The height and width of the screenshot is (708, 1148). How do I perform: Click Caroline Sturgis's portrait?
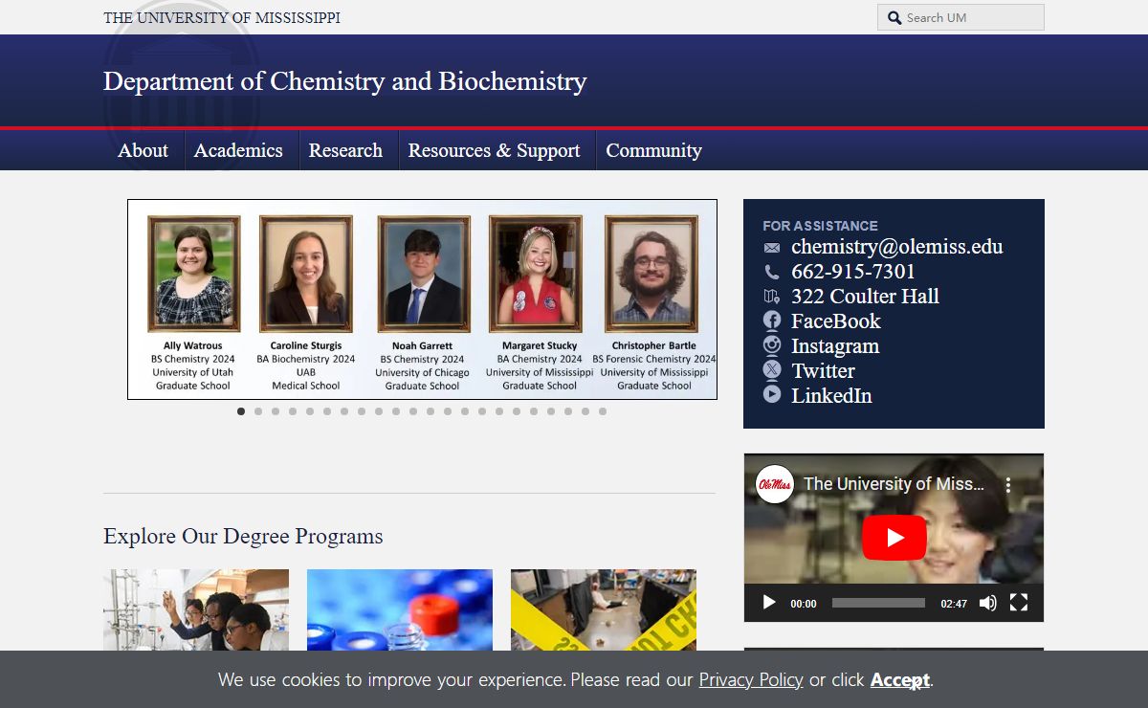pyautogui.click(x=306, y=274)
